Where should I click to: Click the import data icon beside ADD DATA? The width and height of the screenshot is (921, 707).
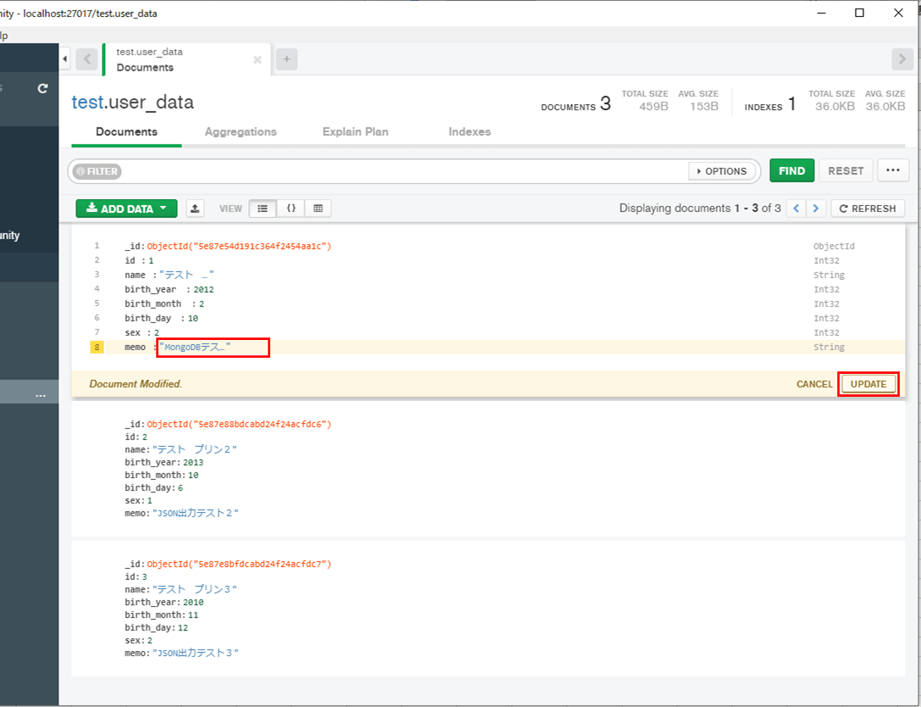click(x=195, y=208)
